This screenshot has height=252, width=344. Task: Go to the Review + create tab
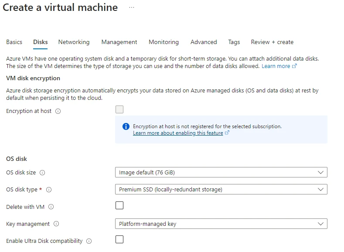272,42
